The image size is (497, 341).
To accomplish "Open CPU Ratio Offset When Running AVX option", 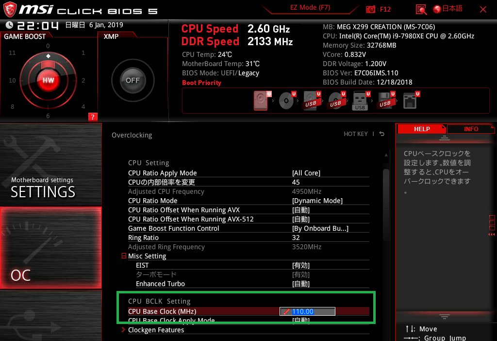I will (x=248, y=210).
